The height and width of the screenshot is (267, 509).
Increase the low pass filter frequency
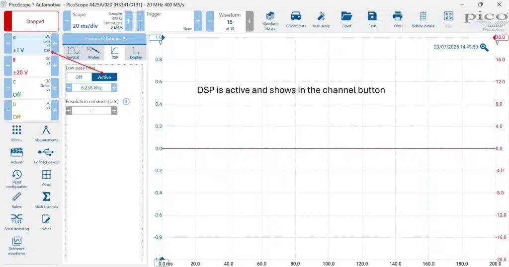coord(114,87)
